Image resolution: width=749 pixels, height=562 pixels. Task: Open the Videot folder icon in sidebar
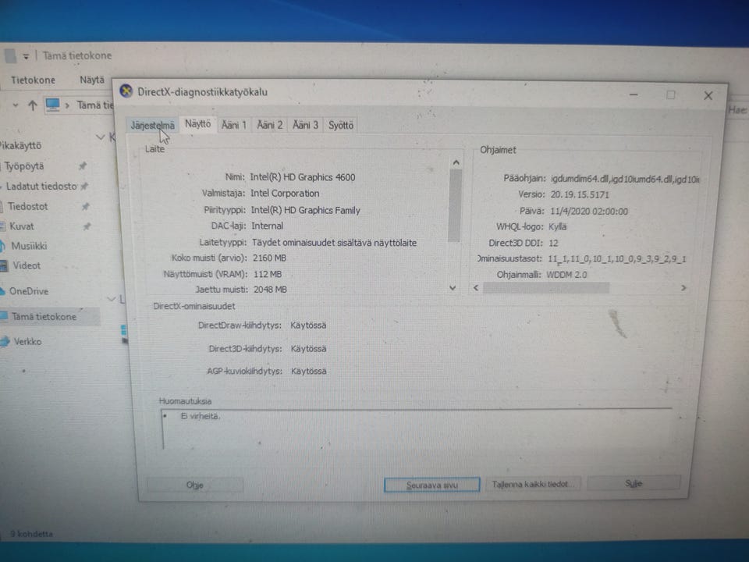(4, 265)
